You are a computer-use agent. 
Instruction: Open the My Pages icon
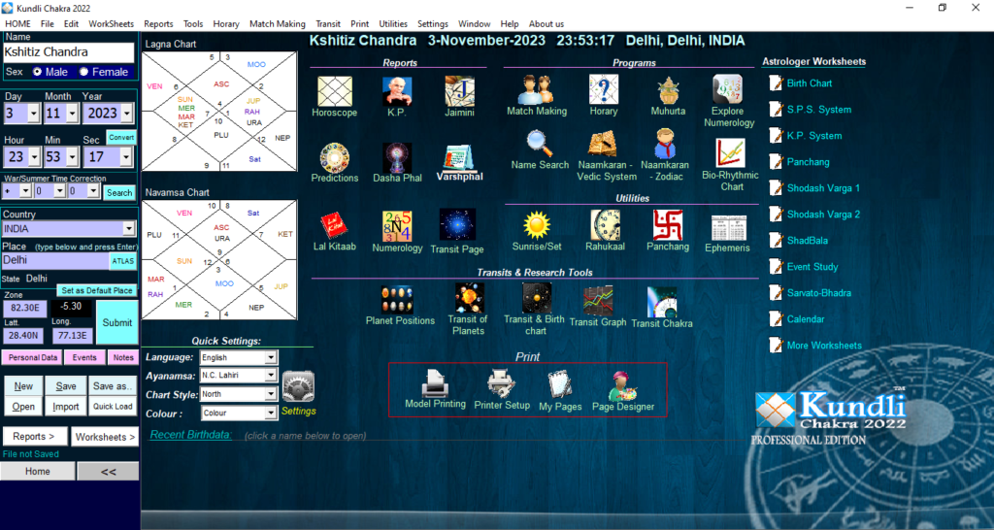(560, 384)
